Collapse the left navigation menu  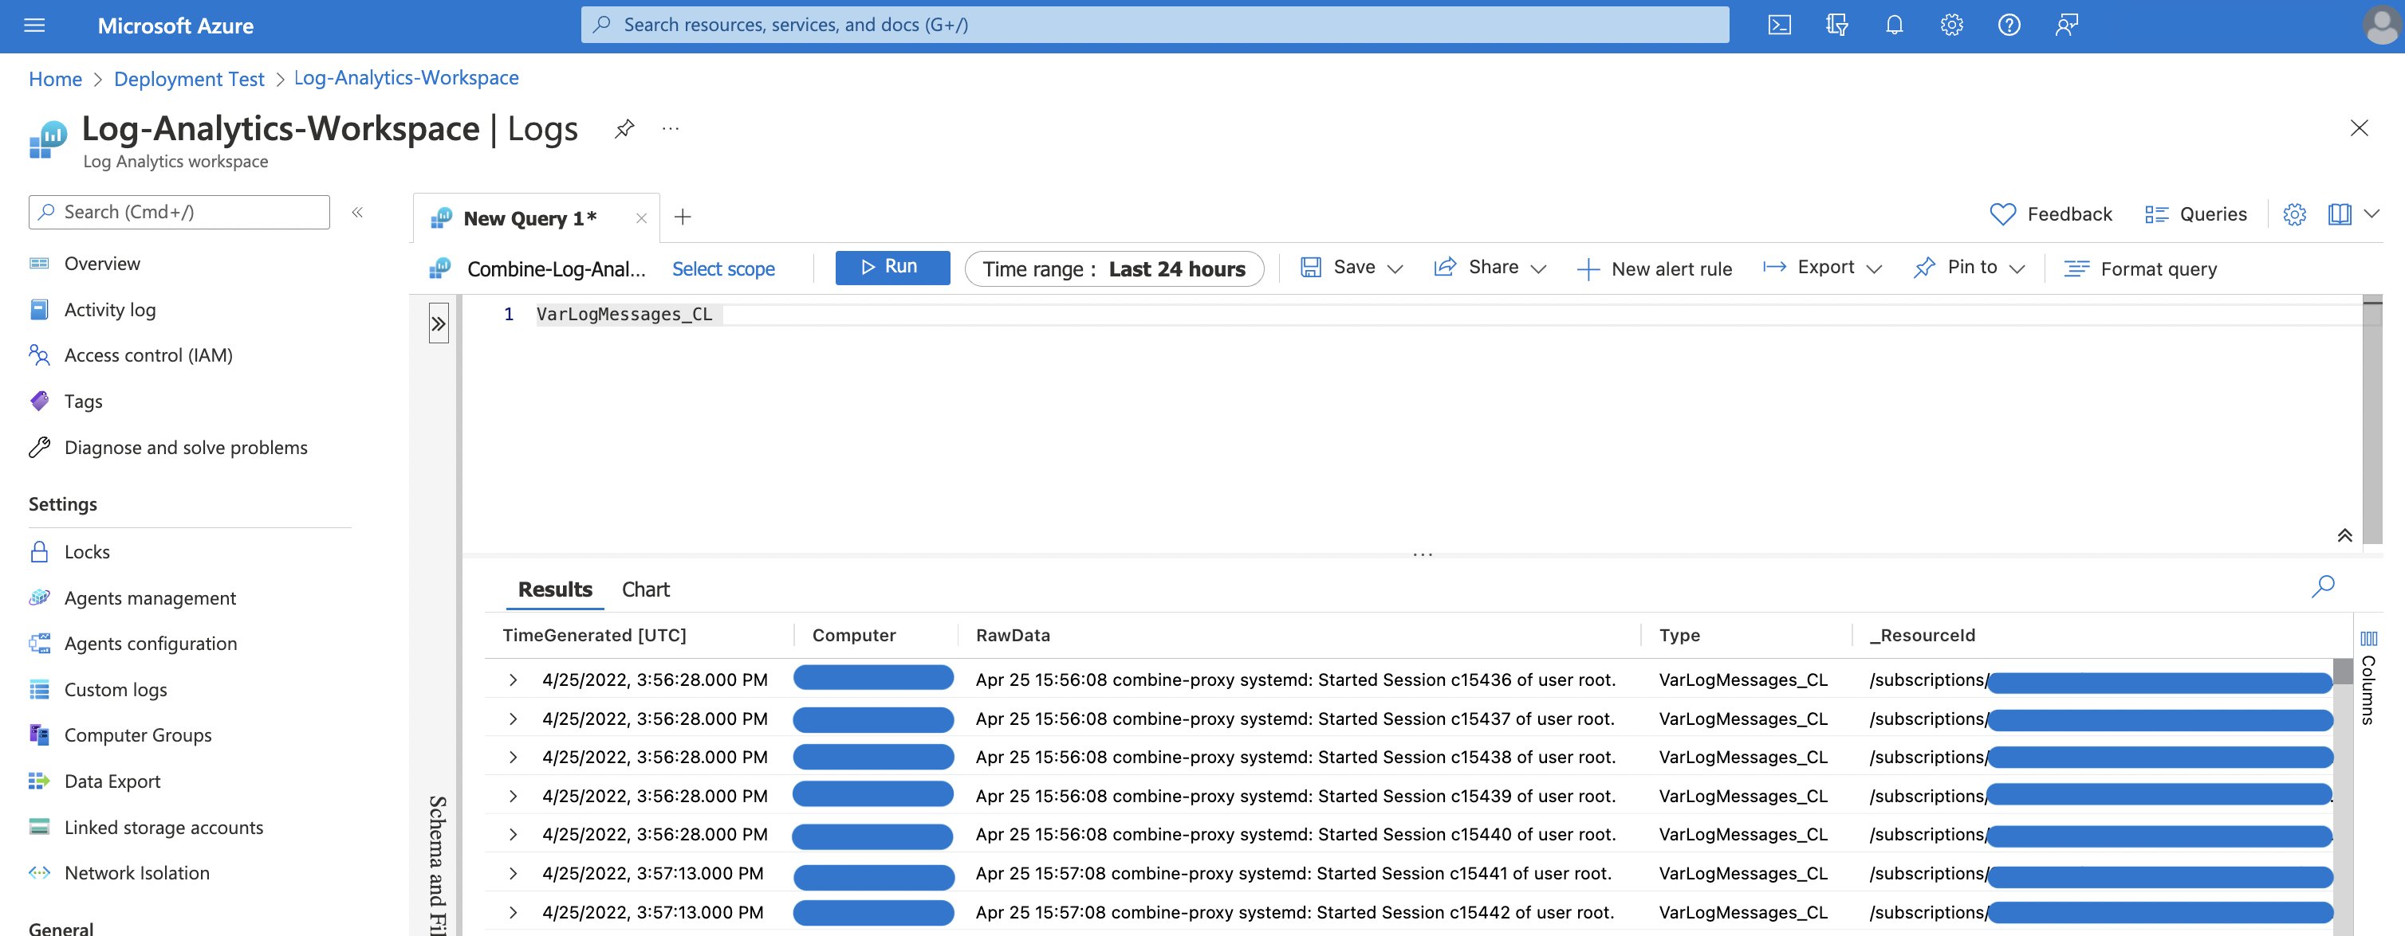point(357,213)
